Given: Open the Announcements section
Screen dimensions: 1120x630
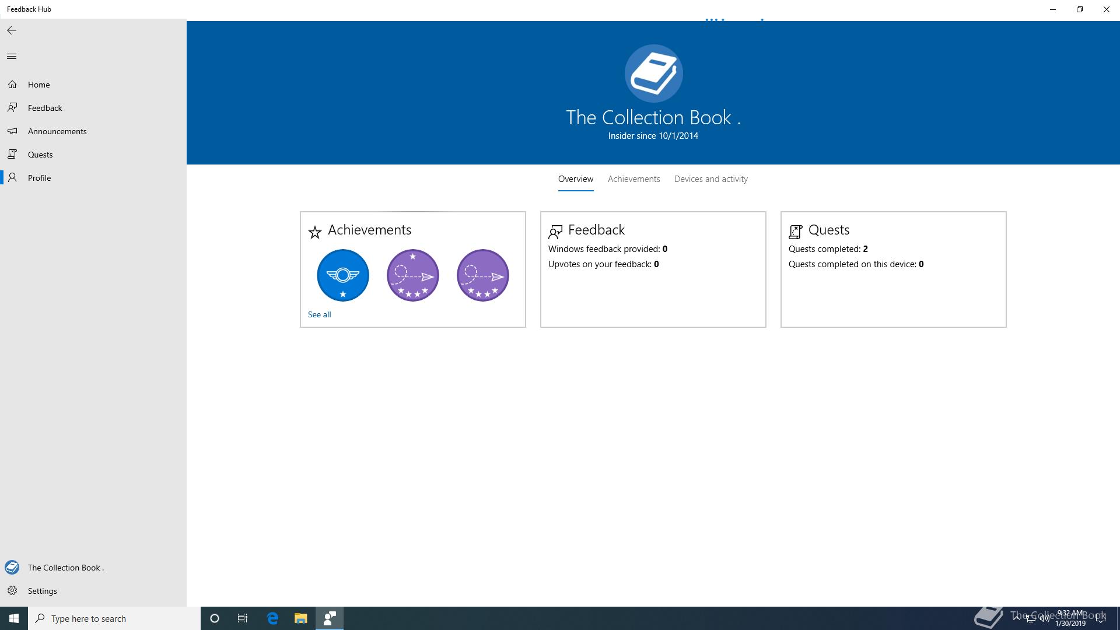Looking at the screenshot, I should 57,131.
